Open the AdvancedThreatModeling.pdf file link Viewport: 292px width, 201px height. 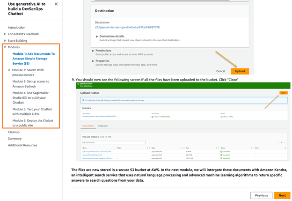[92, 155]
